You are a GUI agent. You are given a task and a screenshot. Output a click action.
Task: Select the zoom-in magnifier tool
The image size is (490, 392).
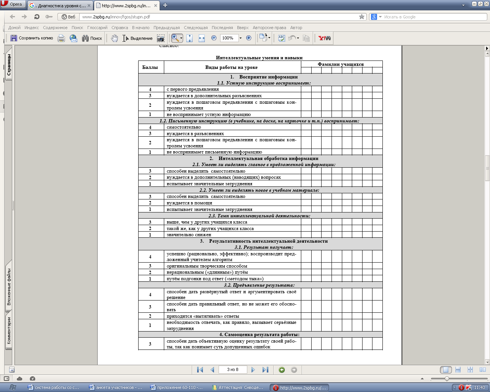click(x=175, y=38)
